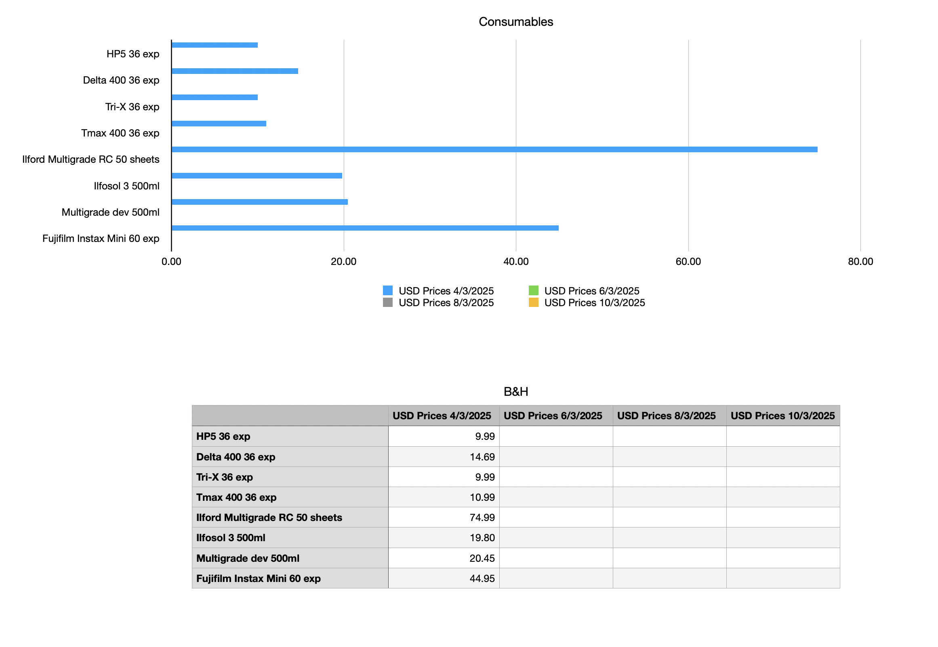Click the Ilfosol 3 500ml chart bar
Image resolution: width=938 pixels, height=647 pixels.
click(257, 176)
